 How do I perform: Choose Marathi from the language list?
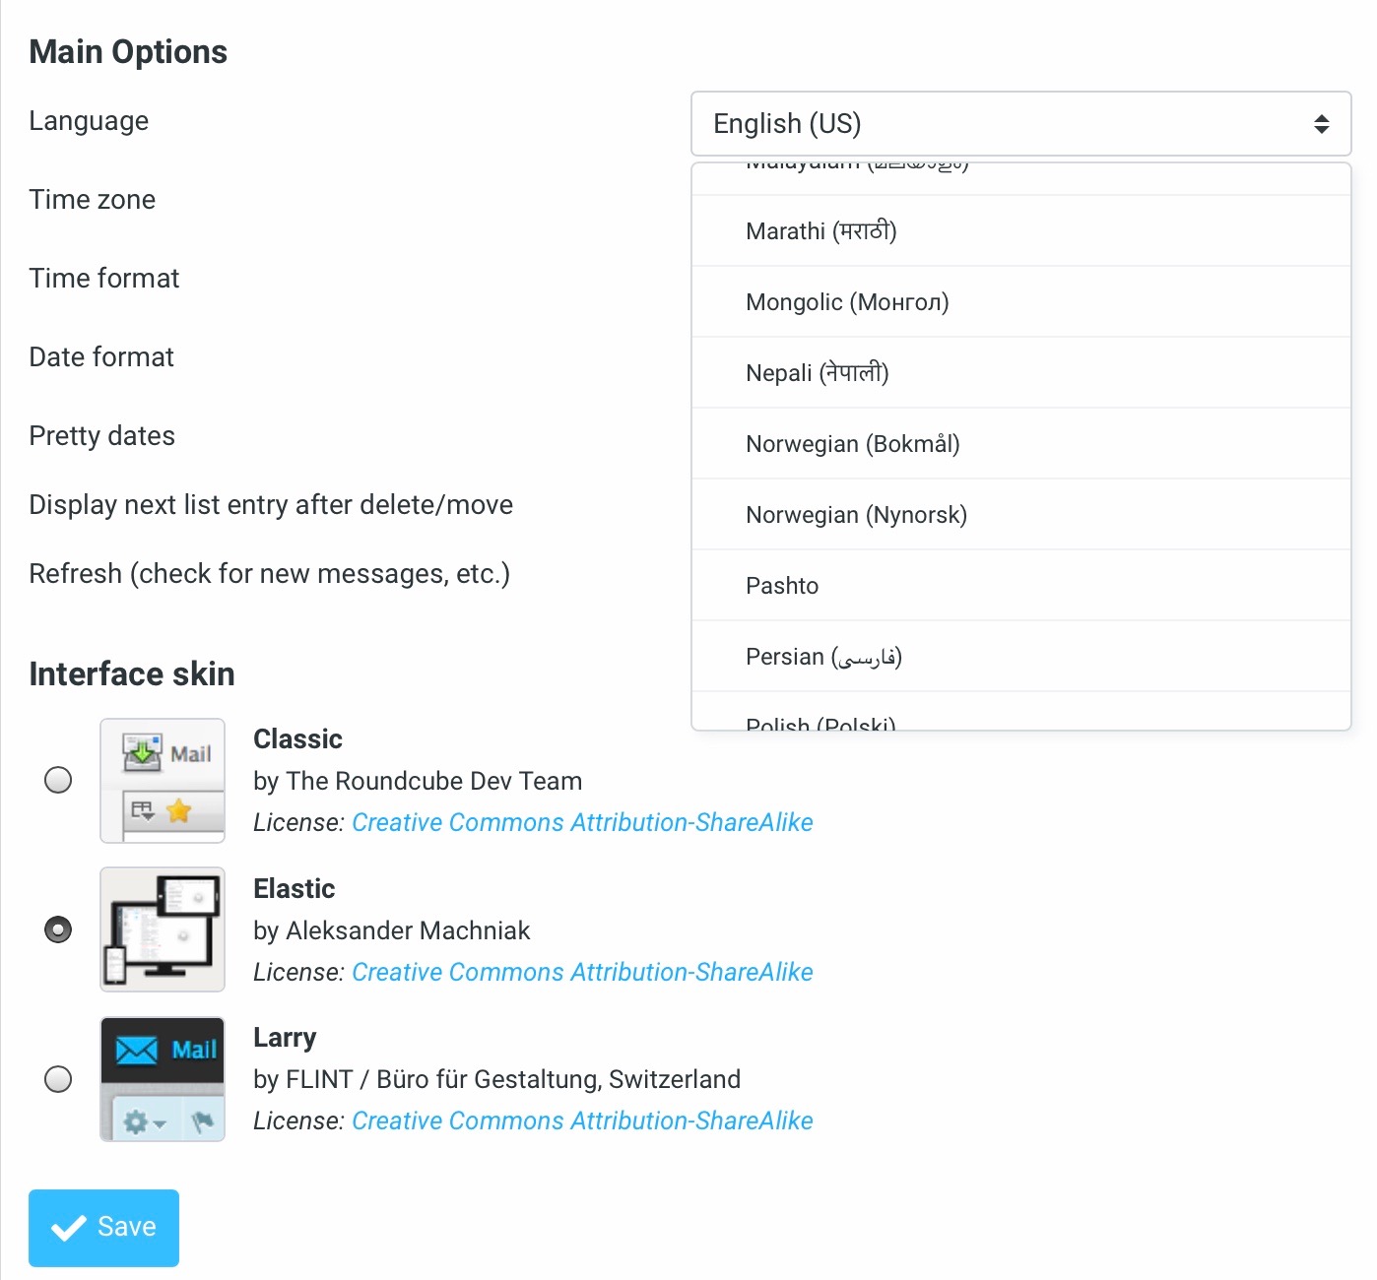tap(1020, 231)
